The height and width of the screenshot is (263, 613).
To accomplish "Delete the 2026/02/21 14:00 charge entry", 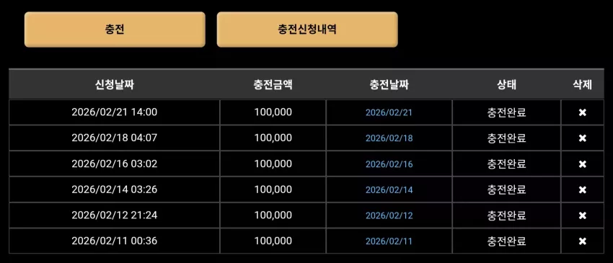I will 583,112.
